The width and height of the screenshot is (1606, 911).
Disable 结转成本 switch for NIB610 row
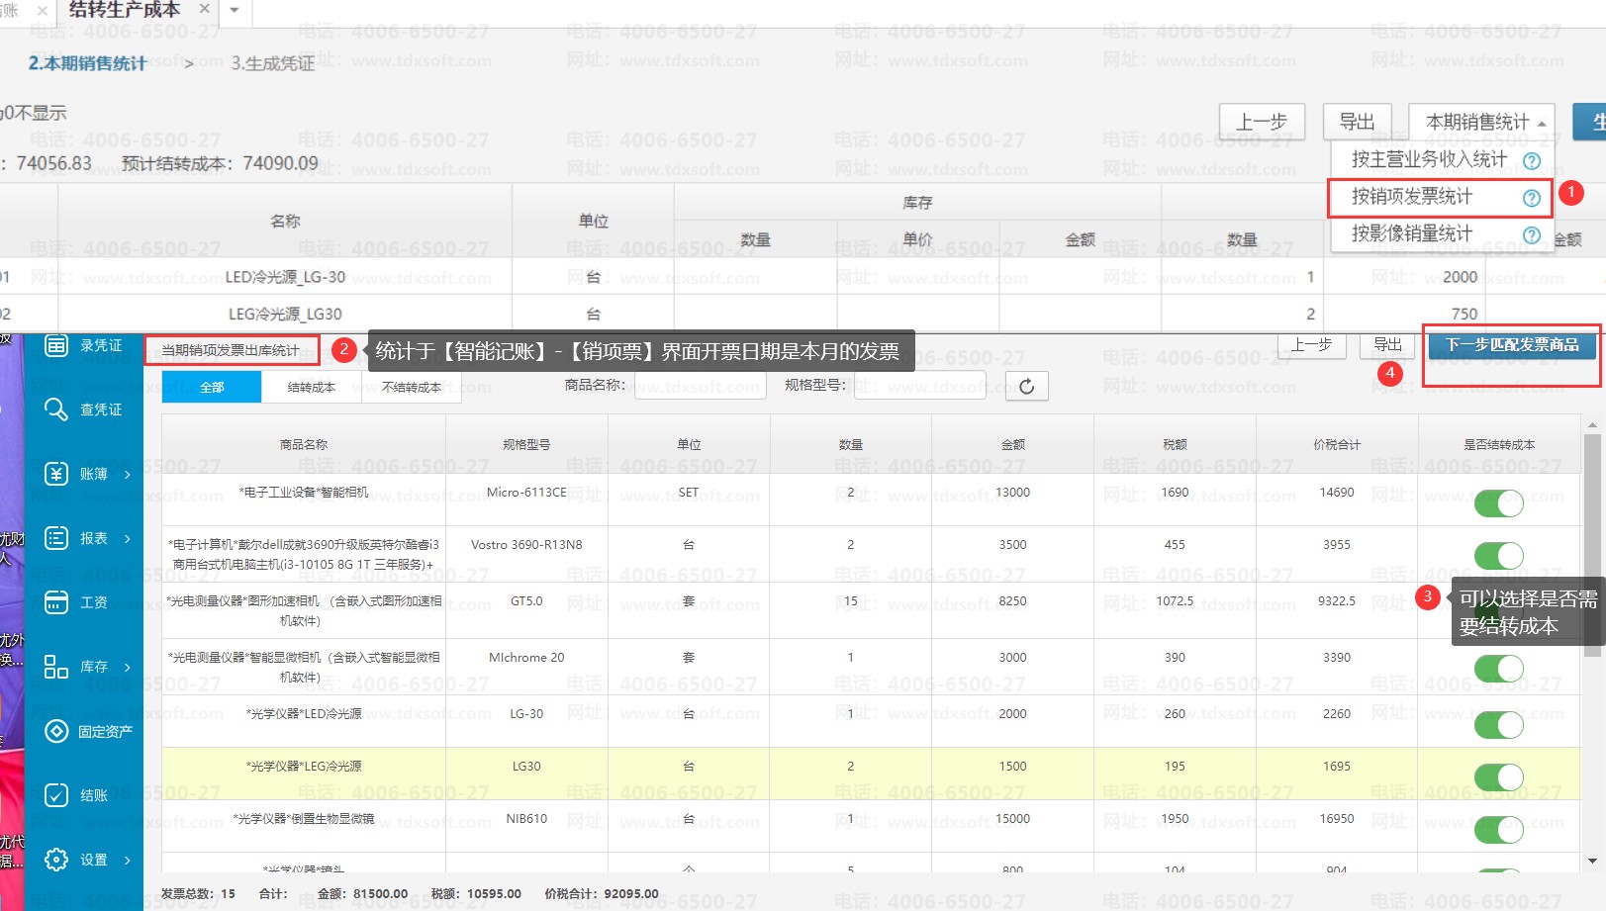click(1498, 830)
